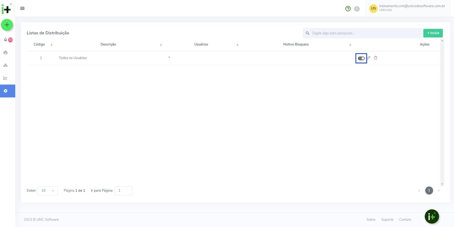Image resolution: width=454 pixels, height=227 pixels.
Task: Open the organization hierarchy sidebar icon
Action: click(5, 65)
